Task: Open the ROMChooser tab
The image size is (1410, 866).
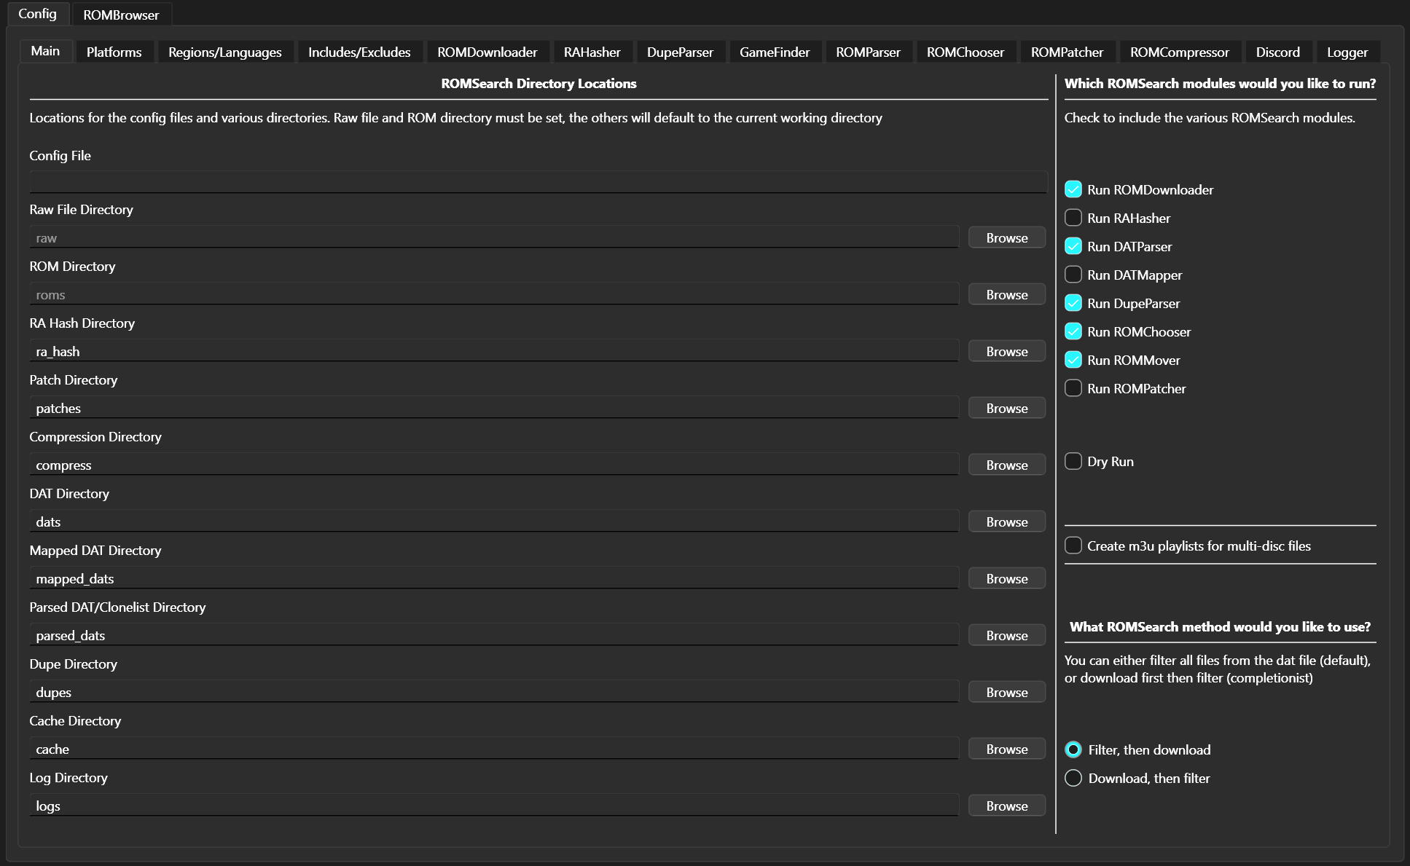Action: 966,52
